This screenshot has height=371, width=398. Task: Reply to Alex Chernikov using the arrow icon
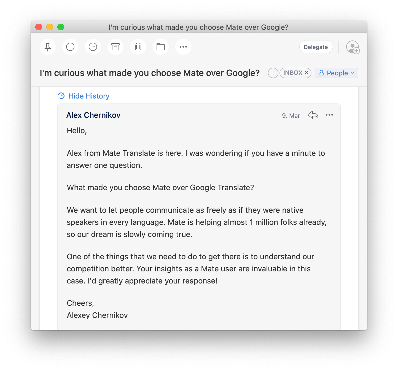click(313, 115)
